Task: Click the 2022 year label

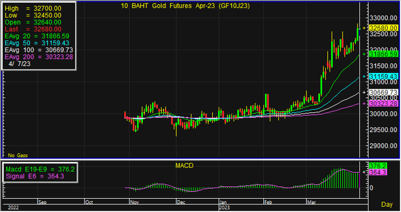Action: coord(13,207)
